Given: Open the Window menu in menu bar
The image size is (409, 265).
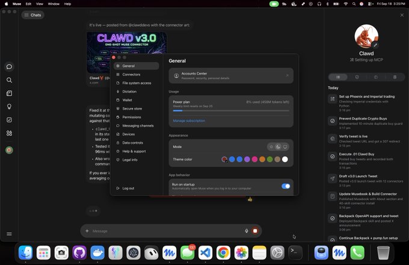Looking at the screenshot, I should [54, 4].
